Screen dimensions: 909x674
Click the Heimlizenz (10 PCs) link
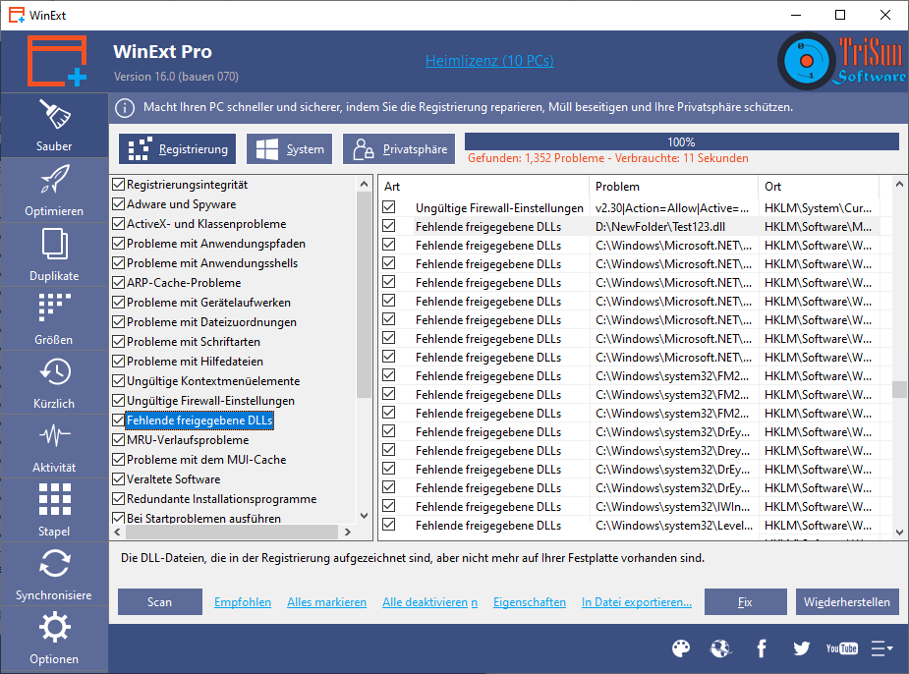489,61
